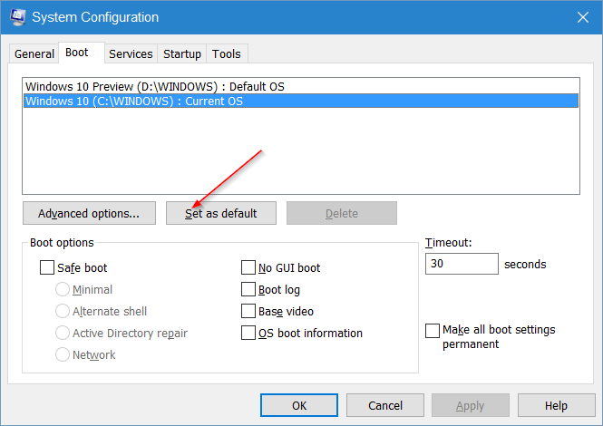
Task: Open the Services tab
Action: pos(131,53)
